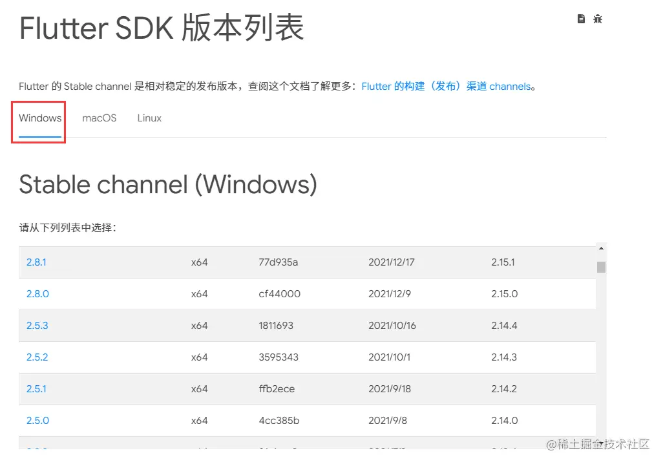The image size is (663, 464).
Task: Switch to the Windows tab
Action: click(x=40, y=118)
